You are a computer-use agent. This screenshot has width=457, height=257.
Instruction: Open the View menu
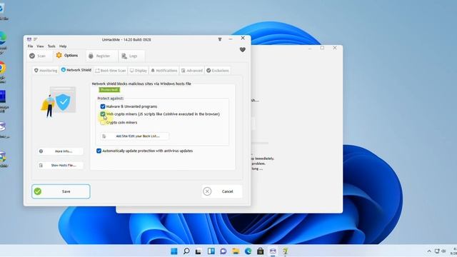(40, 46)
